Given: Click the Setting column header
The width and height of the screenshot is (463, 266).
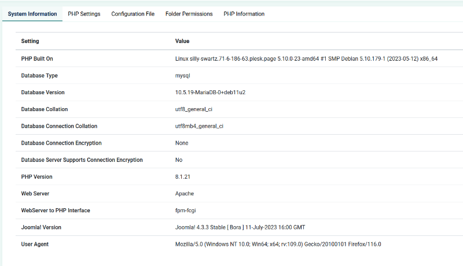Looking at the screenshot, I should coord(30,41).
